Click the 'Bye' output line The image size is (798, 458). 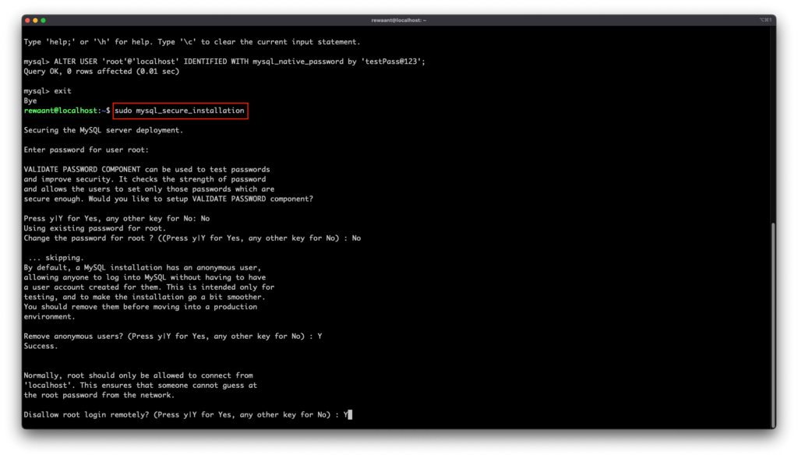coord(30,100)
